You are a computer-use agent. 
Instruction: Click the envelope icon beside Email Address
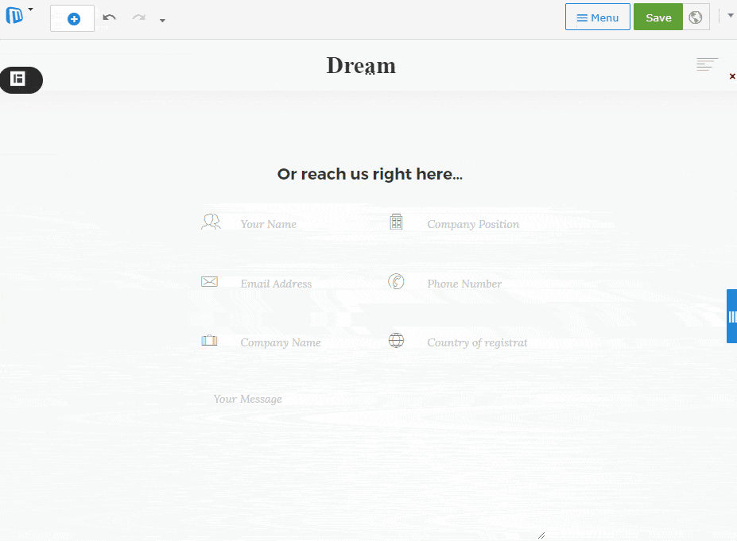click(x=209, y=281)
